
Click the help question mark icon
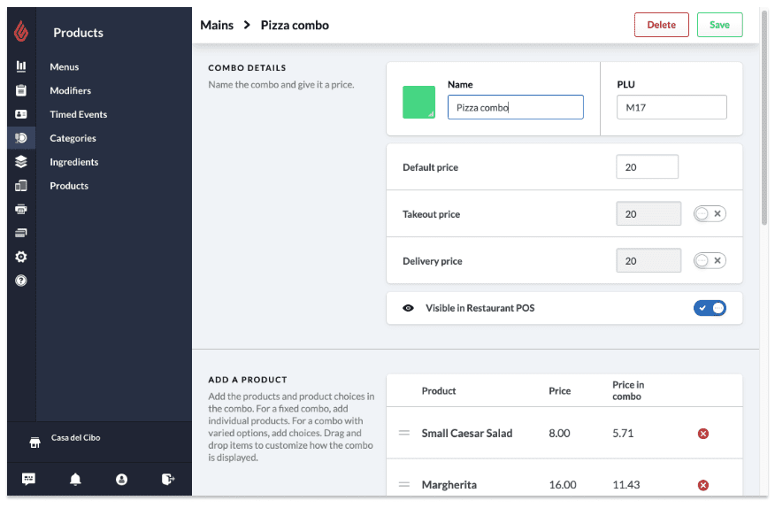(x=21, y=281)
